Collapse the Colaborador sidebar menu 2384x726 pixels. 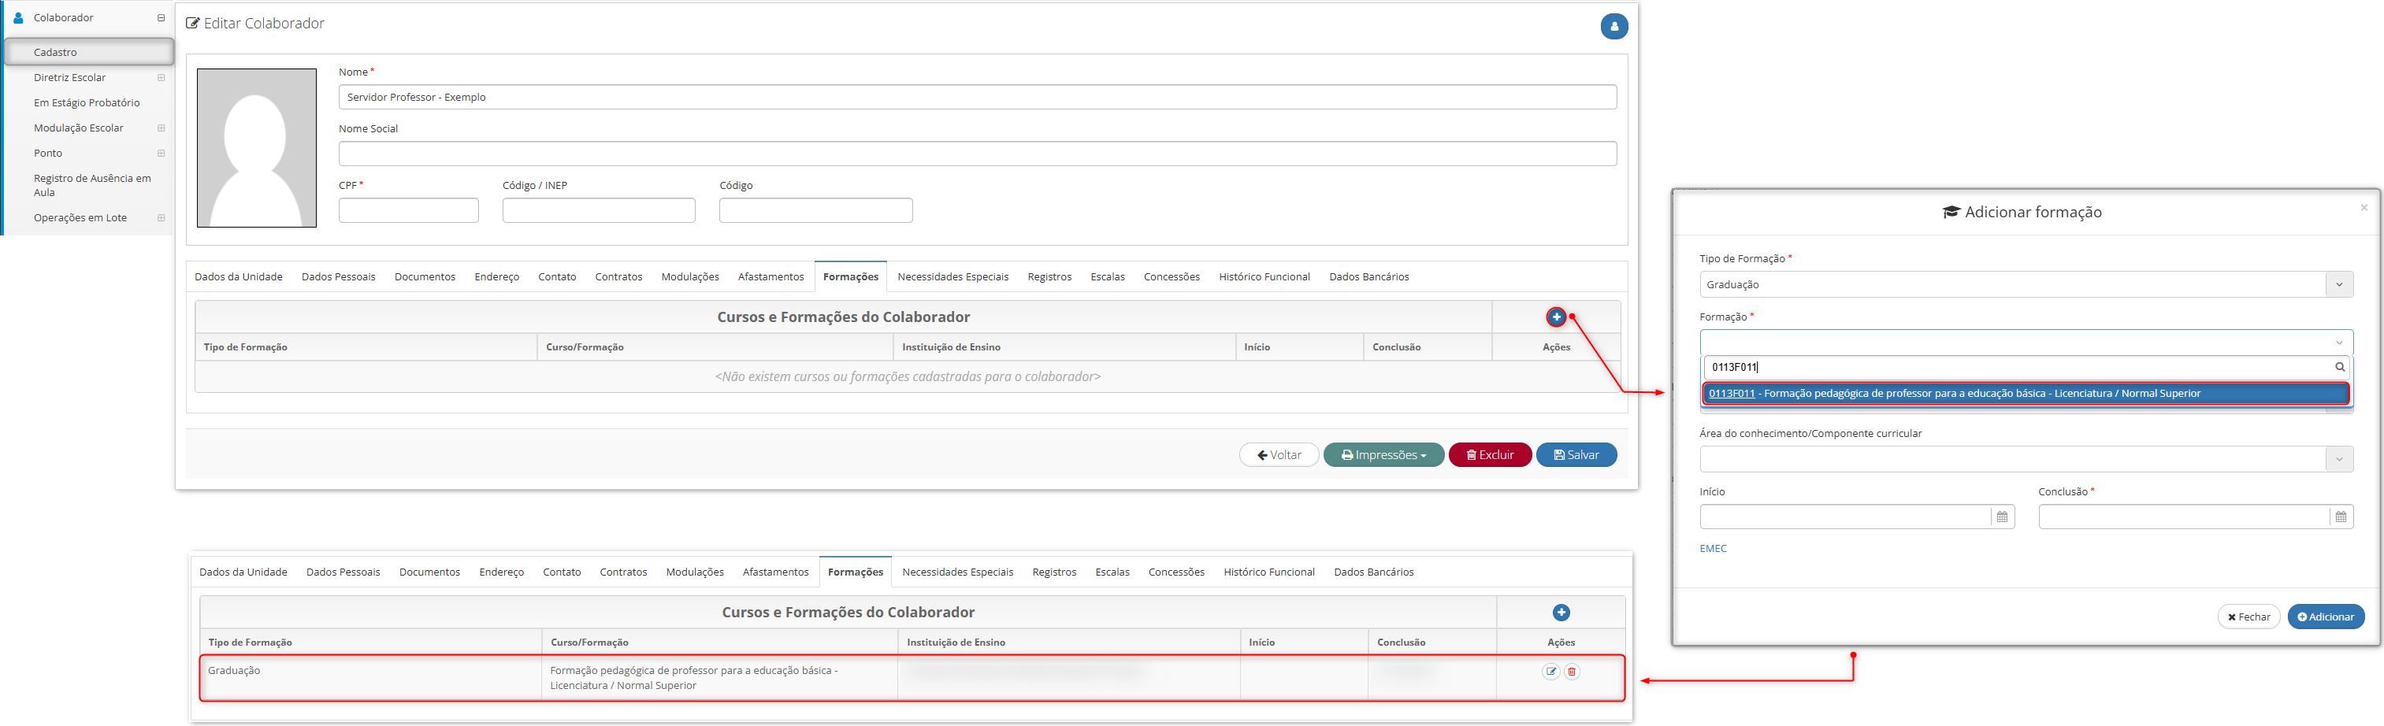[x=161, y=17]
